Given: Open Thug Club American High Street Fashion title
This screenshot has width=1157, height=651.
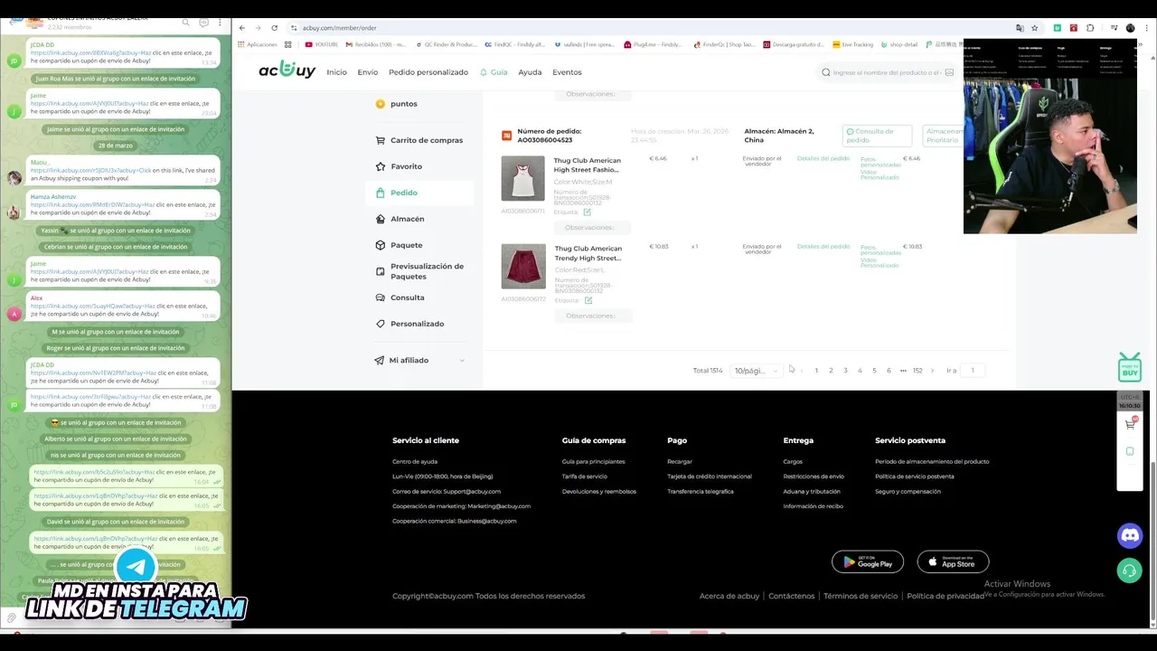Looking at the screenshot, I should [588, 165].
